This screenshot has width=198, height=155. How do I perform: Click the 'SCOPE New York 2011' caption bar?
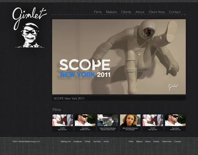pos(119,99)
